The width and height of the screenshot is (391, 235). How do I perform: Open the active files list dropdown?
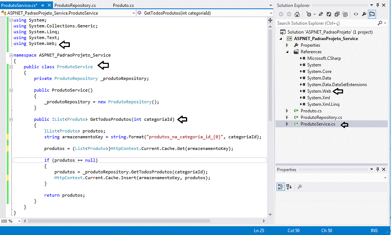click(270, 5)
